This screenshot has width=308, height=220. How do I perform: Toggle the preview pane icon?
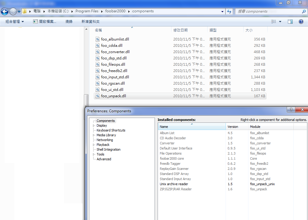coord(290,22)
